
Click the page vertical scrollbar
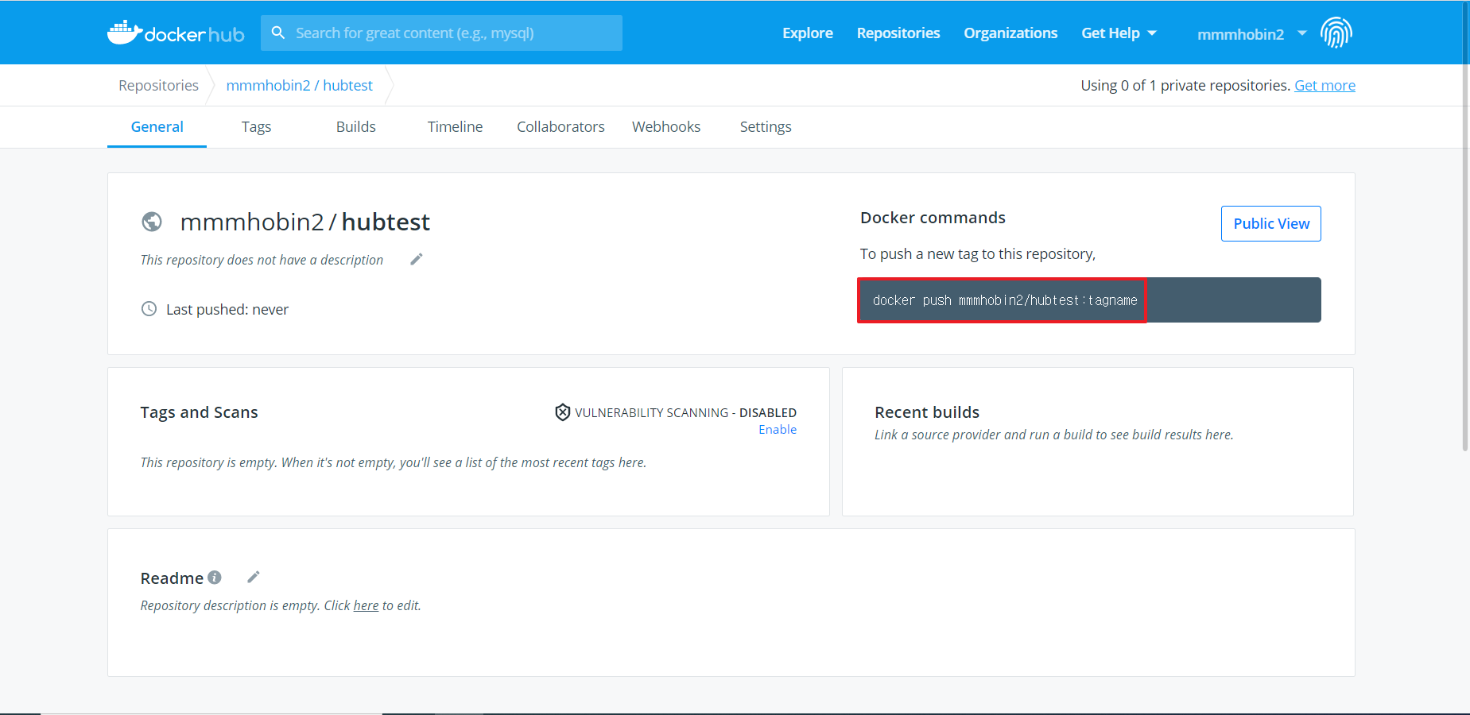[x=1465, y=226]
